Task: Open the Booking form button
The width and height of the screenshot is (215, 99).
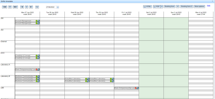Action: pyautogui.click(x=170, y=6)
